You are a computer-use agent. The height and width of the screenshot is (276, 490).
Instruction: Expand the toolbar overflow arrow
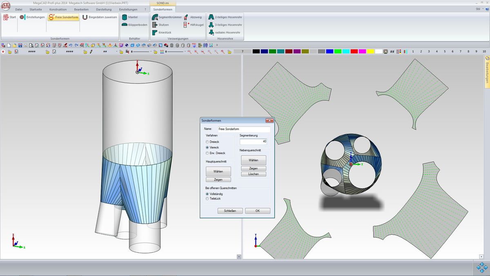pyautogui.click(x=218, y=45)
